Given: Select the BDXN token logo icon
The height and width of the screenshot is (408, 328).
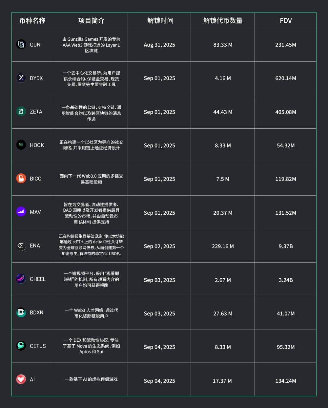Looking at the screenshot, I should 21,312.
